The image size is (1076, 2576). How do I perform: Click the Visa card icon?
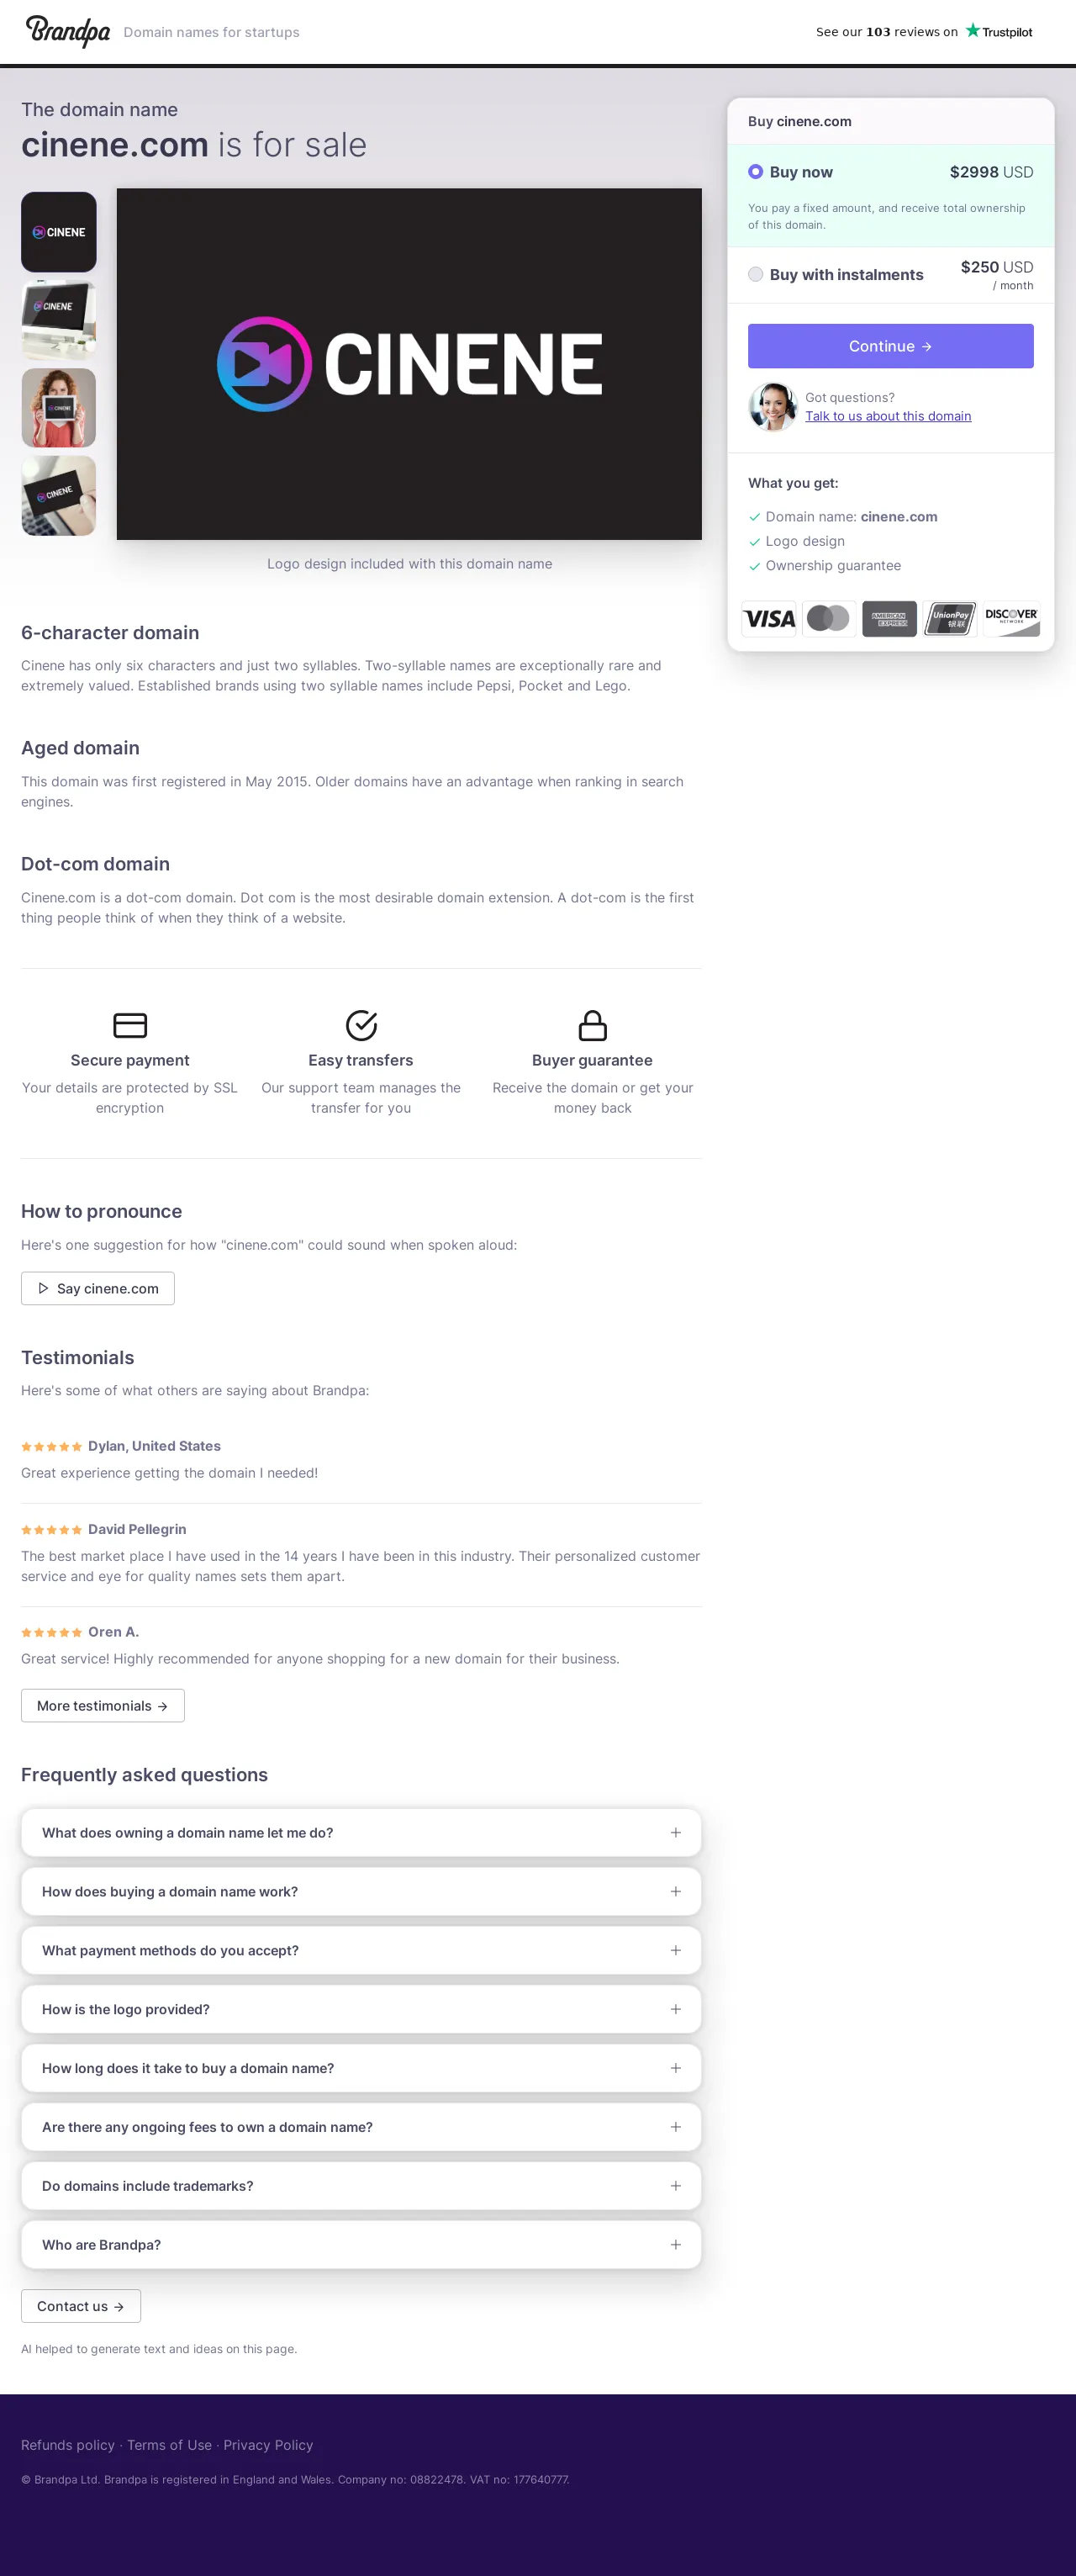coord(768,619)
